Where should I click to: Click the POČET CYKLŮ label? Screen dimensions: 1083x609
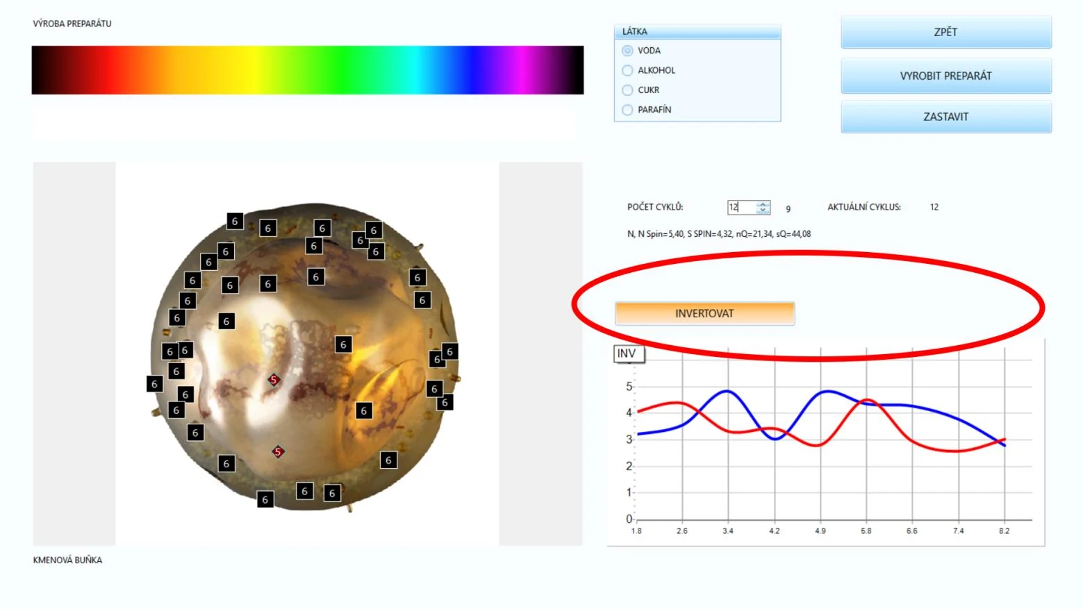(655, 207)
